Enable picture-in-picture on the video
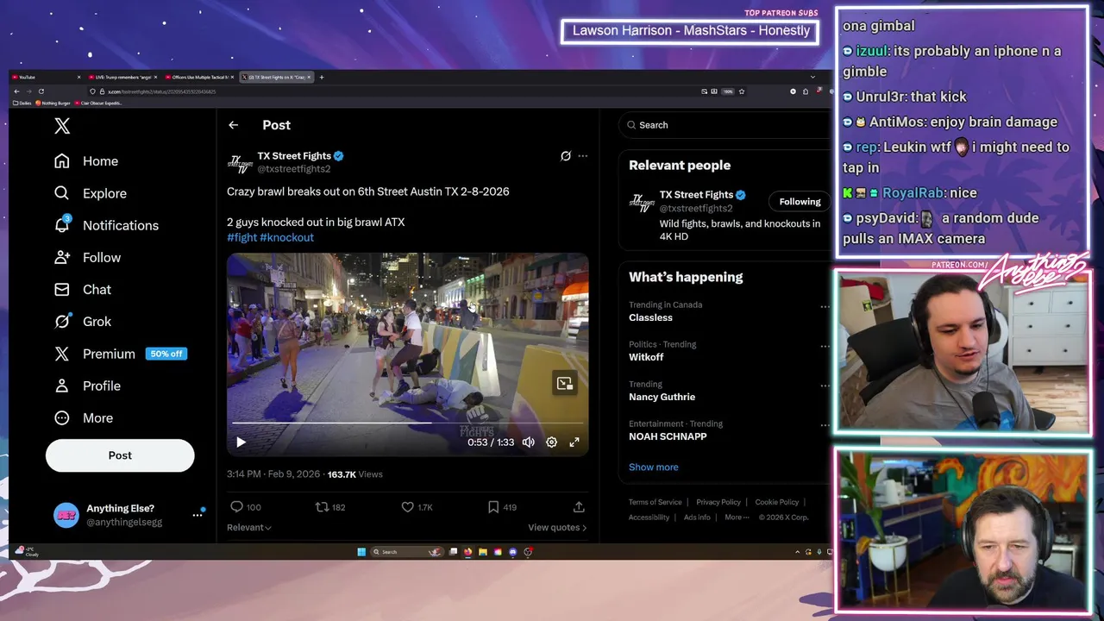Viewport: 1104px width, 621px height. [x=565, y=384]
